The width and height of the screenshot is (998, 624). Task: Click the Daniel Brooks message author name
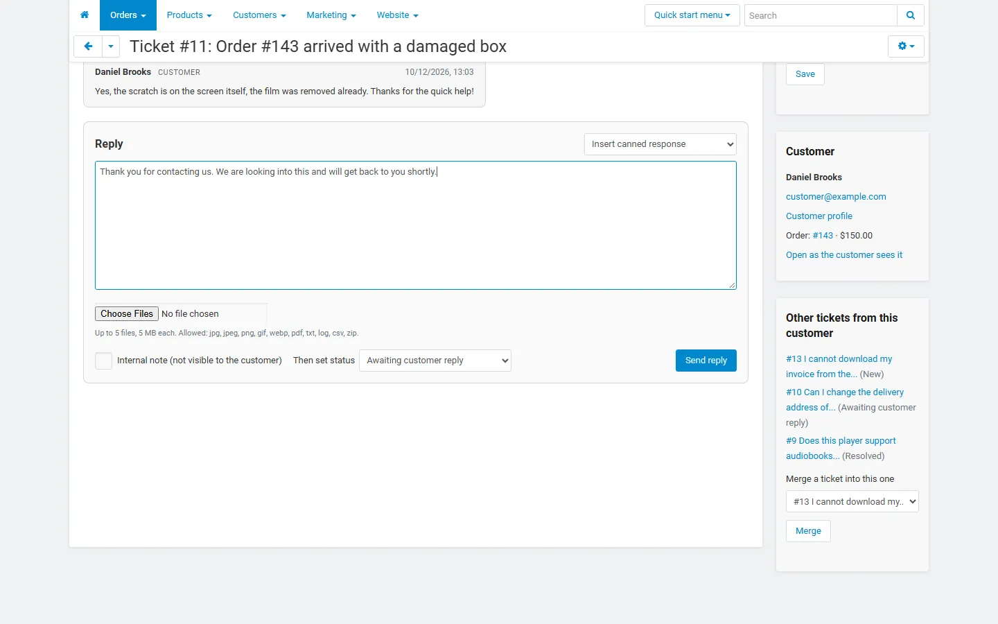pyautogui.click(x=123, y=72)
